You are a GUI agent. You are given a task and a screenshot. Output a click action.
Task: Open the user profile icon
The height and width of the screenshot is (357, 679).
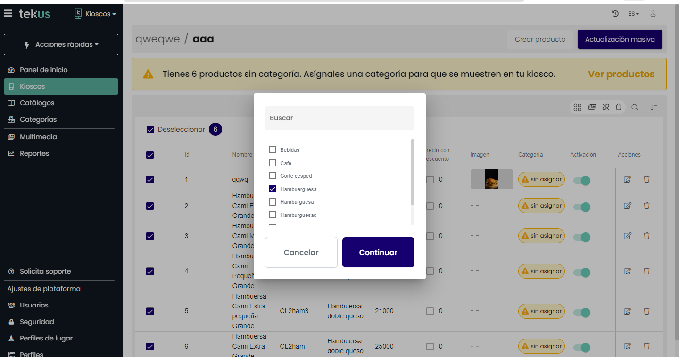coord(653,14)
